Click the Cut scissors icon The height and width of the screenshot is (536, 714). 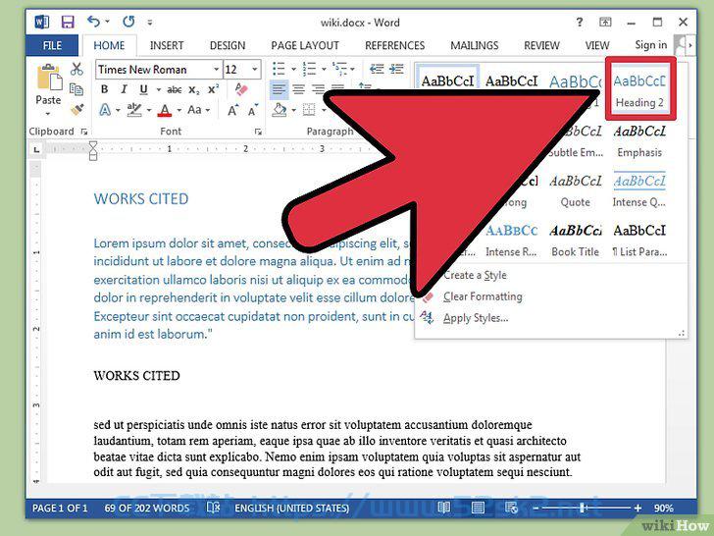tap(76, 69)
